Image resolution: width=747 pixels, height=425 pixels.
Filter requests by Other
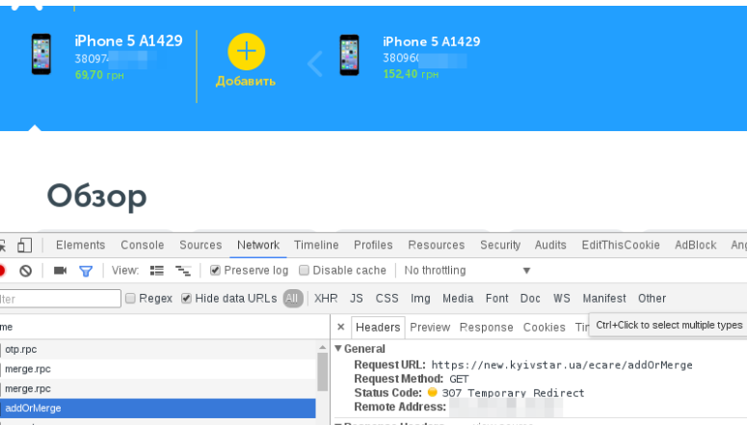[652, 298]
